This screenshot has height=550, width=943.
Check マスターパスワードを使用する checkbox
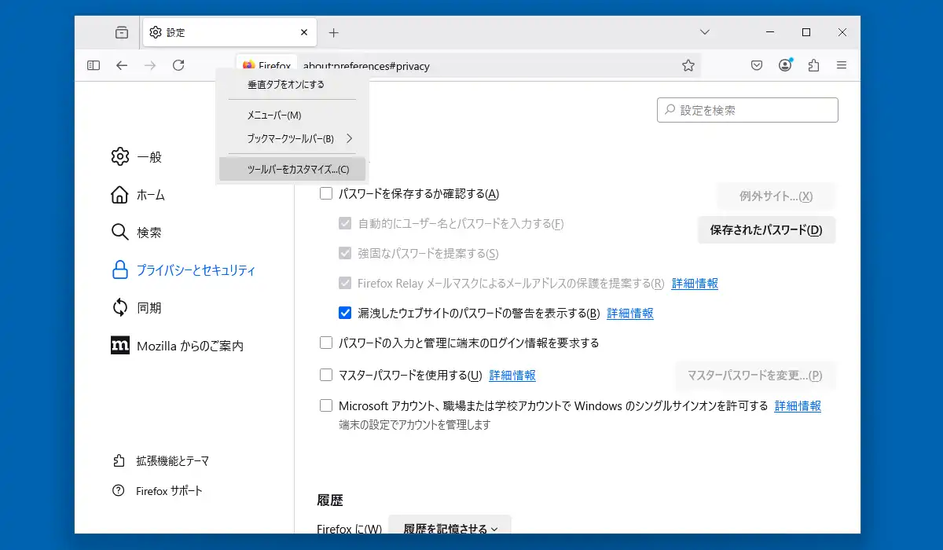tap(326, 375)
